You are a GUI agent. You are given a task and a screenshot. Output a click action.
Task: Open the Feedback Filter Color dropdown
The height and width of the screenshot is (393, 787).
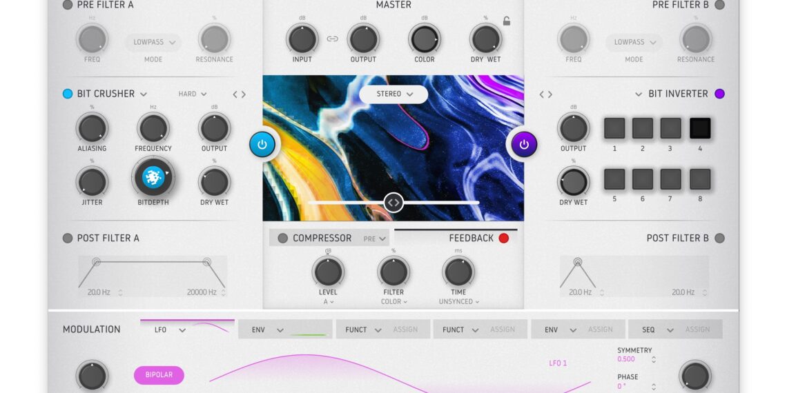(x=393, y=302)
